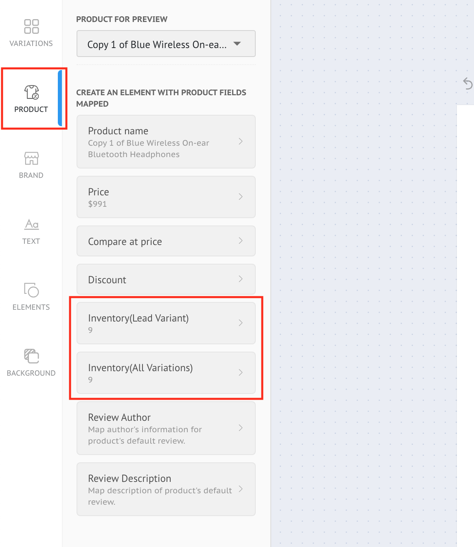Expand the Product name field
474x547 pixels.
(x=165, y=142)
